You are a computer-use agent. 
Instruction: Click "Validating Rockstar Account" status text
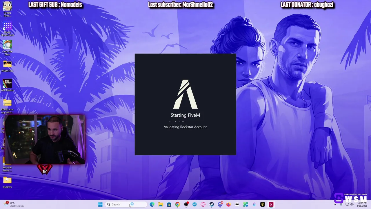coord(185,127)
